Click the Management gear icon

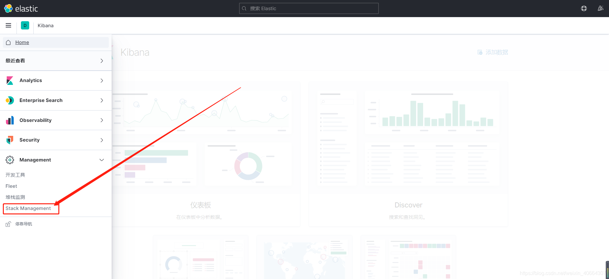[x=10, y=160]
